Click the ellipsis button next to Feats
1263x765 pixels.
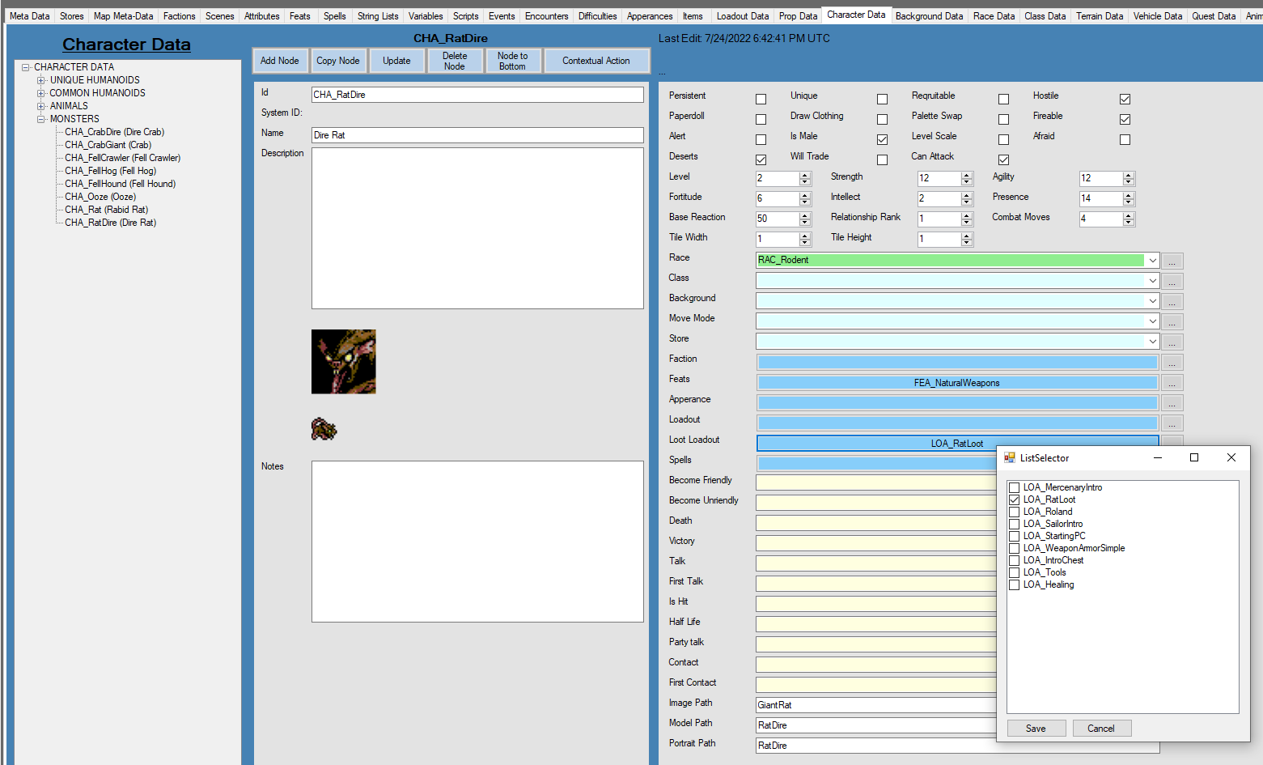tap(1172, 383)
